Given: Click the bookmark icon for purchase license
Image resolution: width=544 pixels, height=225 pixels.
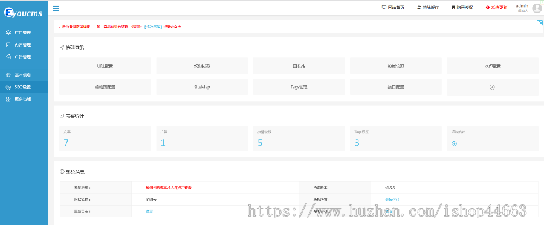Looking at the screenshot, I should tap(453, 7).
